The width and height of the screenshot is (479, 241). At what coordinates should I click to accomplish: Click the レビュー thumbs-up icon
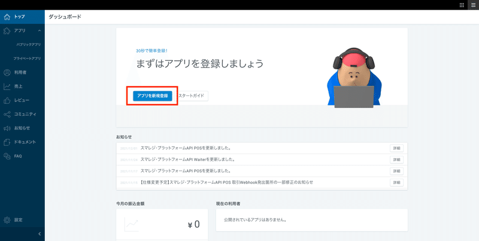coord(7,100)
